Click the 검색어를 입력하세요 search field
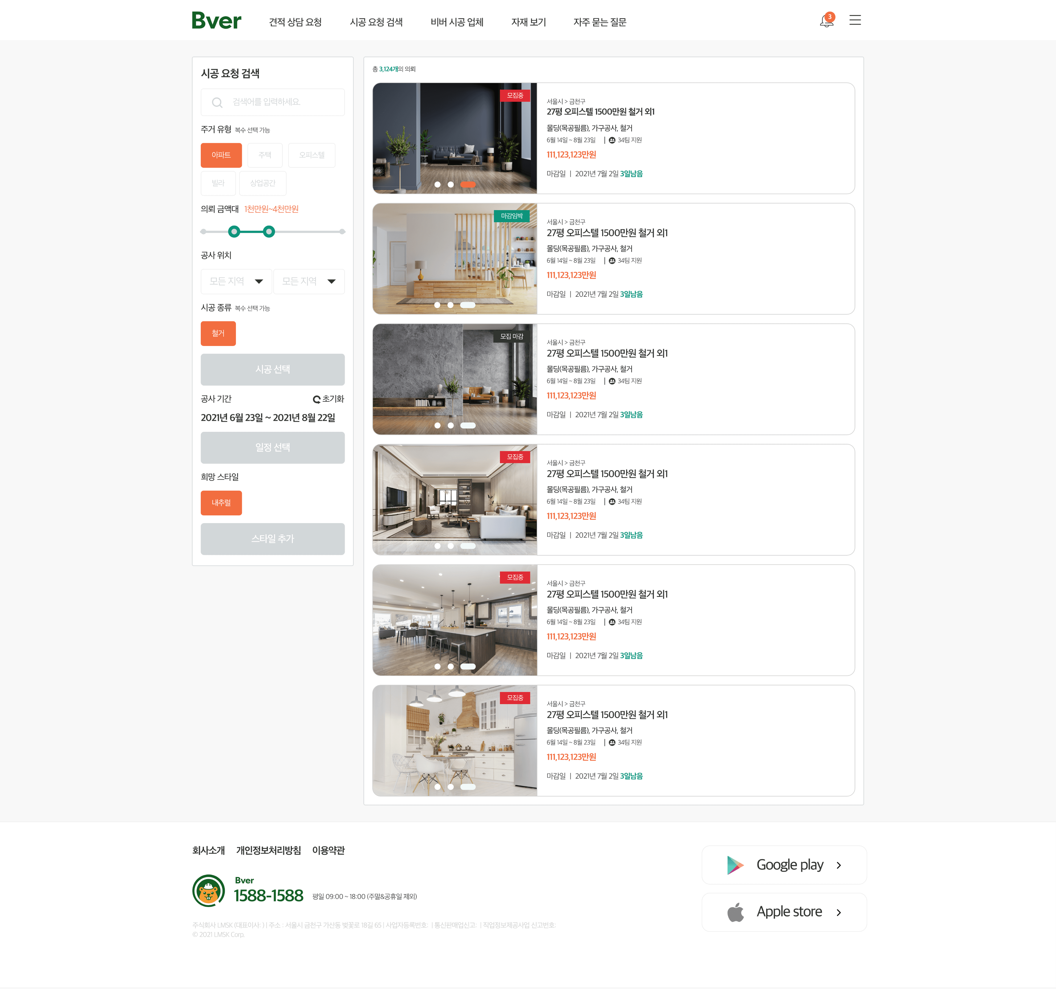The image size is (1056, 989). (x=273, y=103)
